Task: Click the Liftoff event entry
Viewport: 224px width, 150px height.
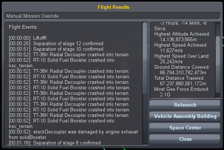Action: pos(28,38)
